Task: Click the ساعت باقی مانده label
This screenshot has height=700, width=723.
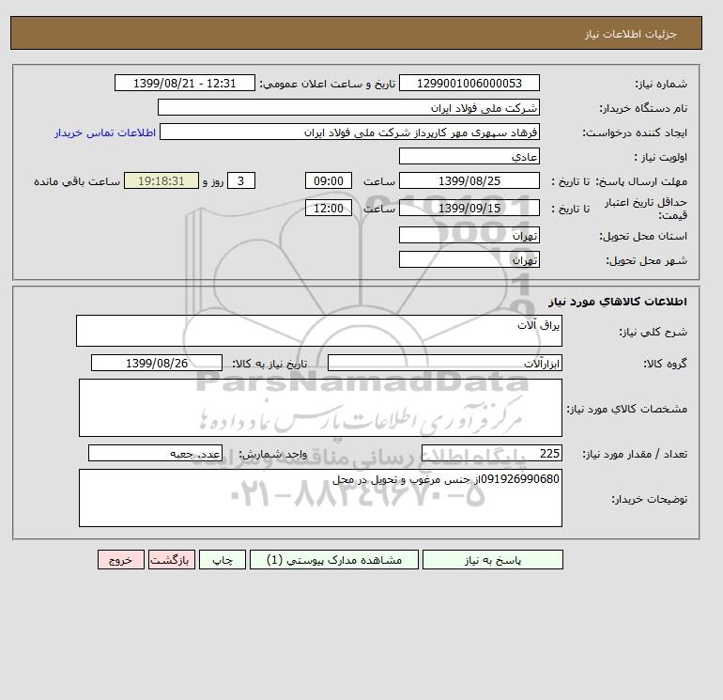Action: 77,181
